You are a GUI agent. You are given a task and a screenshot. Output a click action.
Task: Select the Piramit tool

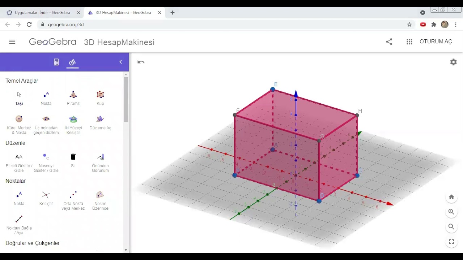click(73, 98)
